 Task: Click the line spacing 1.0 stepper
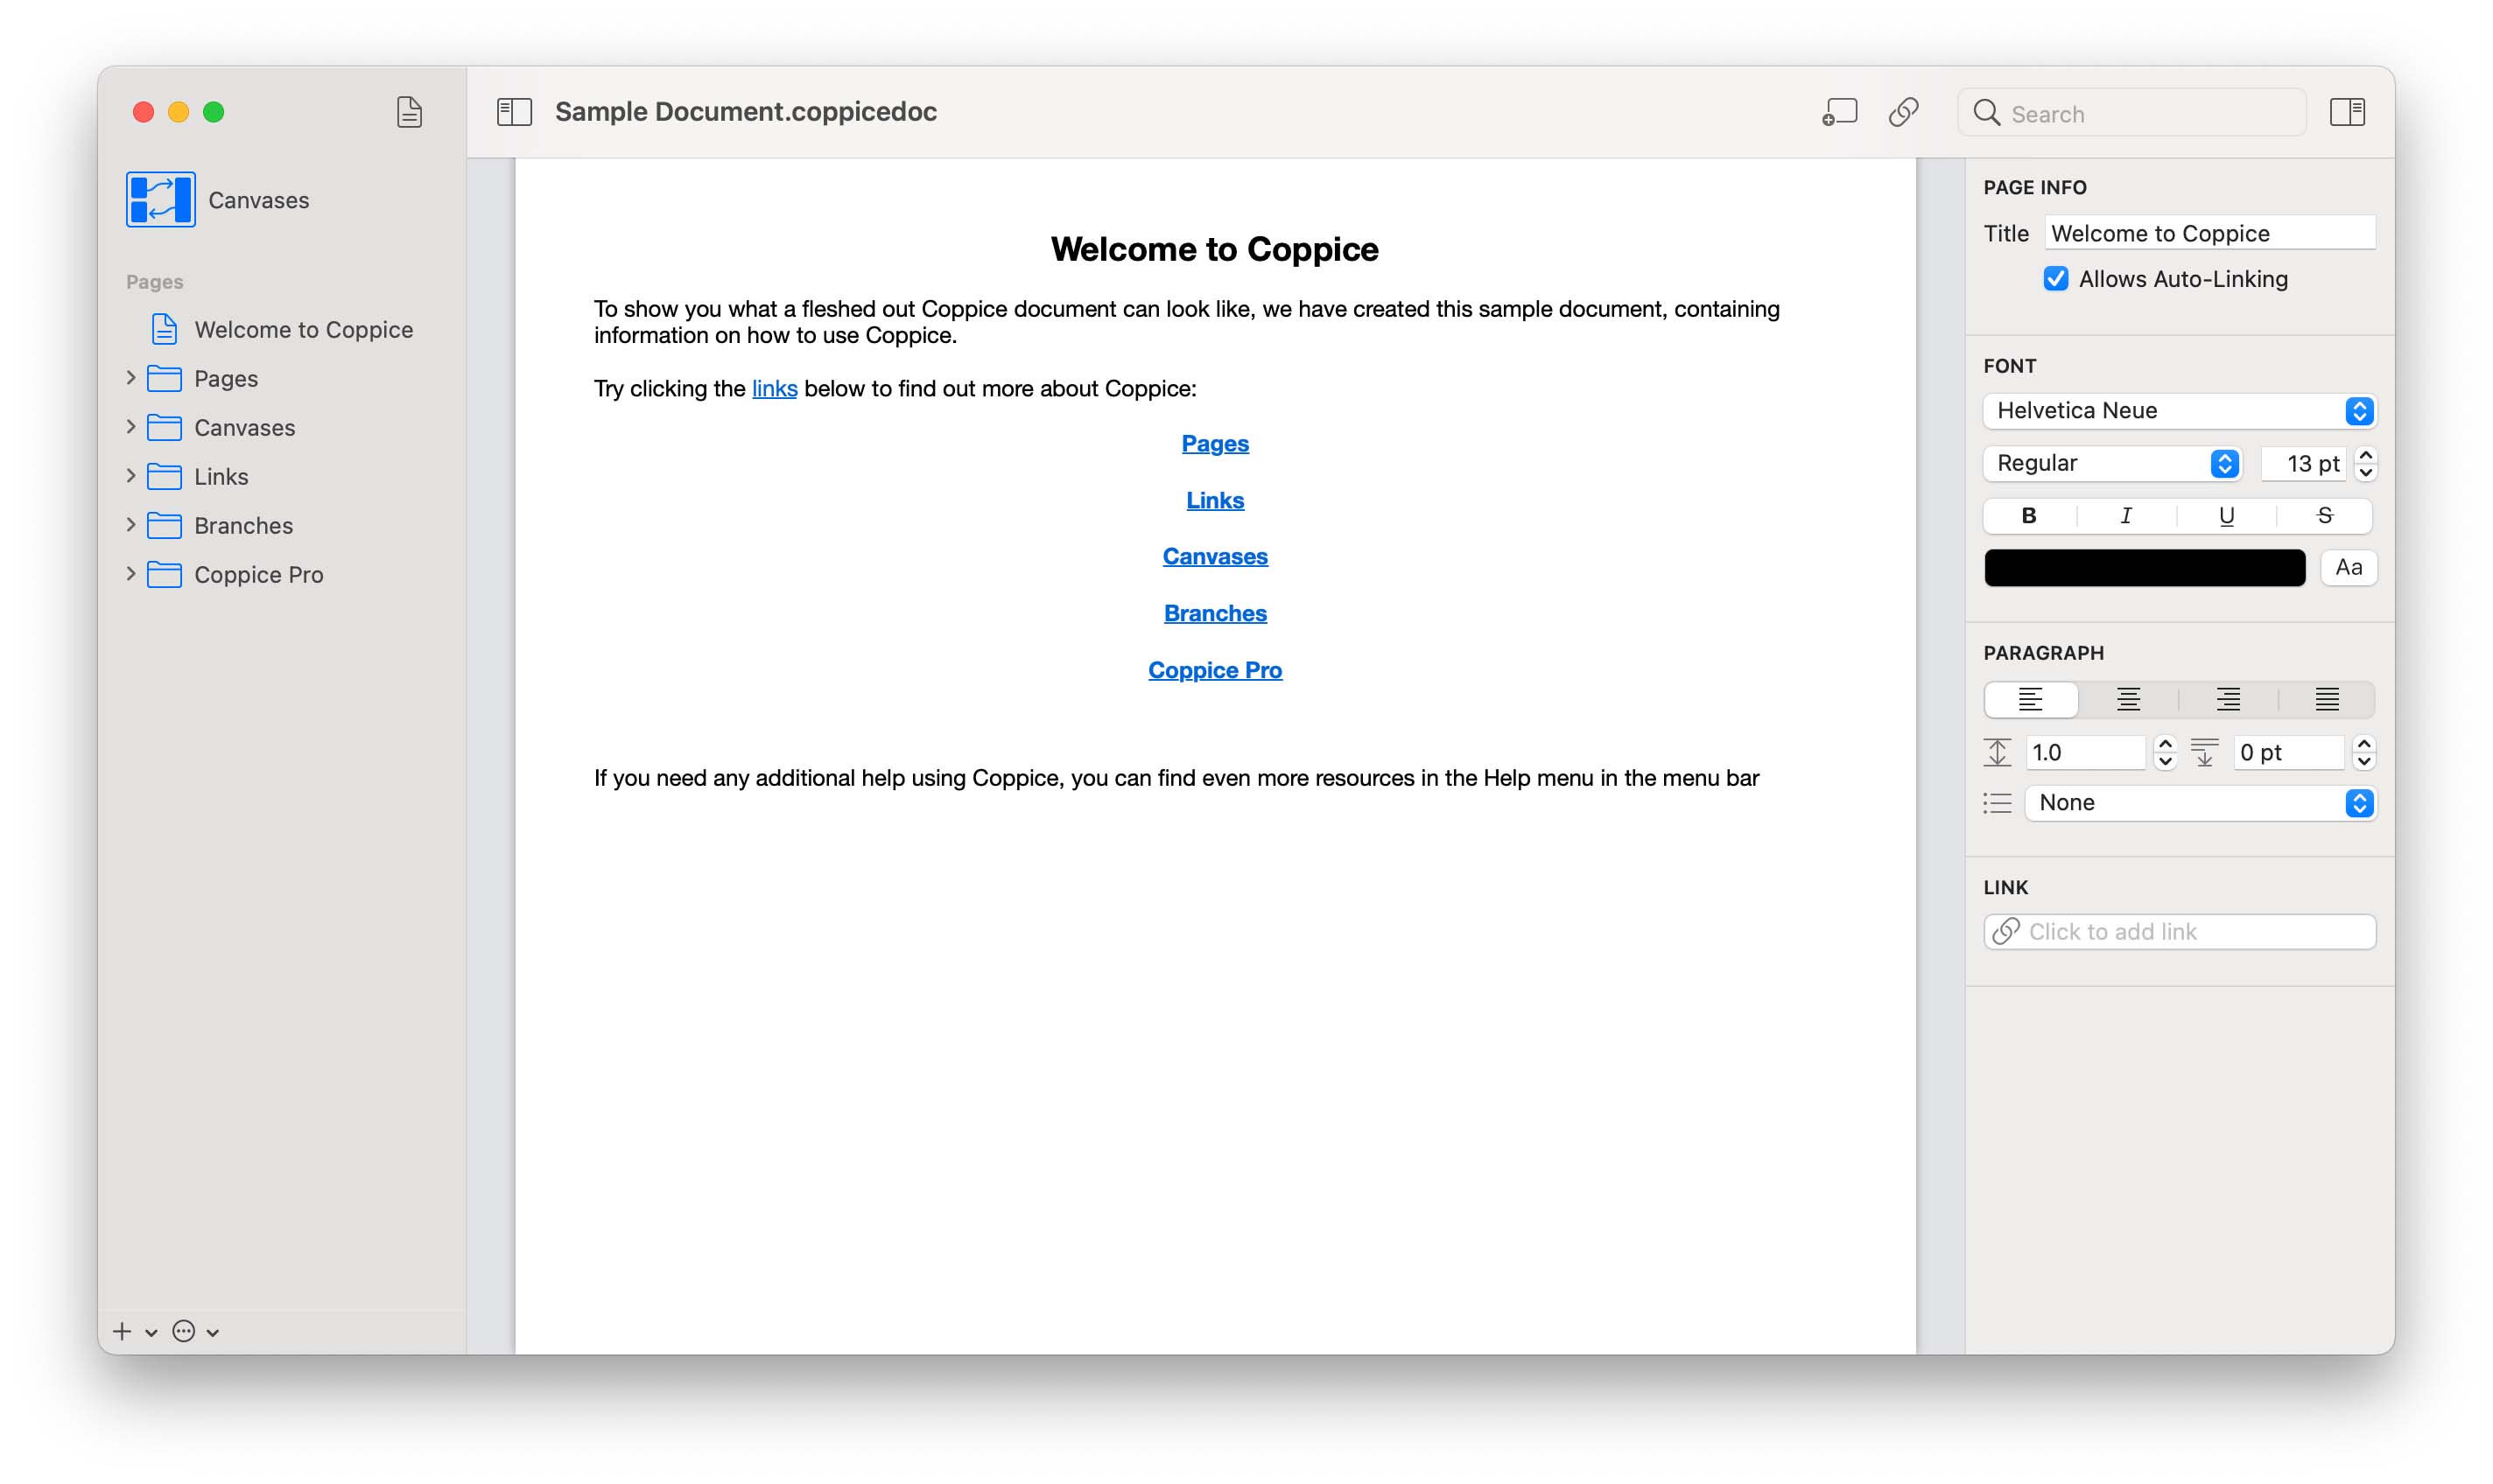pyautogui.click(x=2165, y=752)
